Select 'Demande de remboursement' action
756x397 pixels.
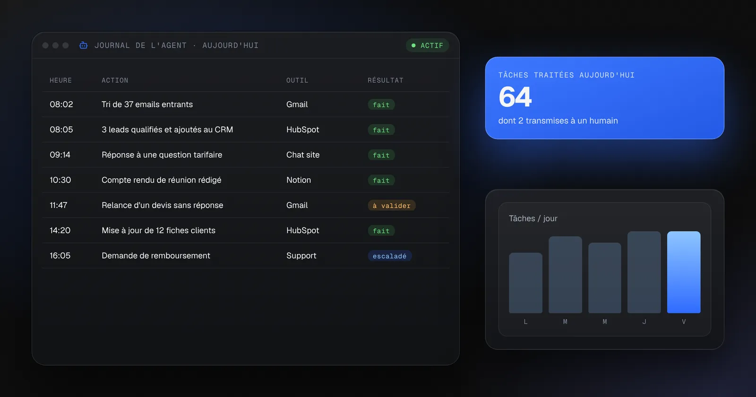[156, 256]
